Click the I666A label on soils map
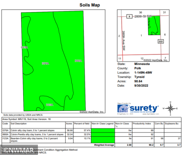This screenshot has width=183, height=155. click(78, 61)
